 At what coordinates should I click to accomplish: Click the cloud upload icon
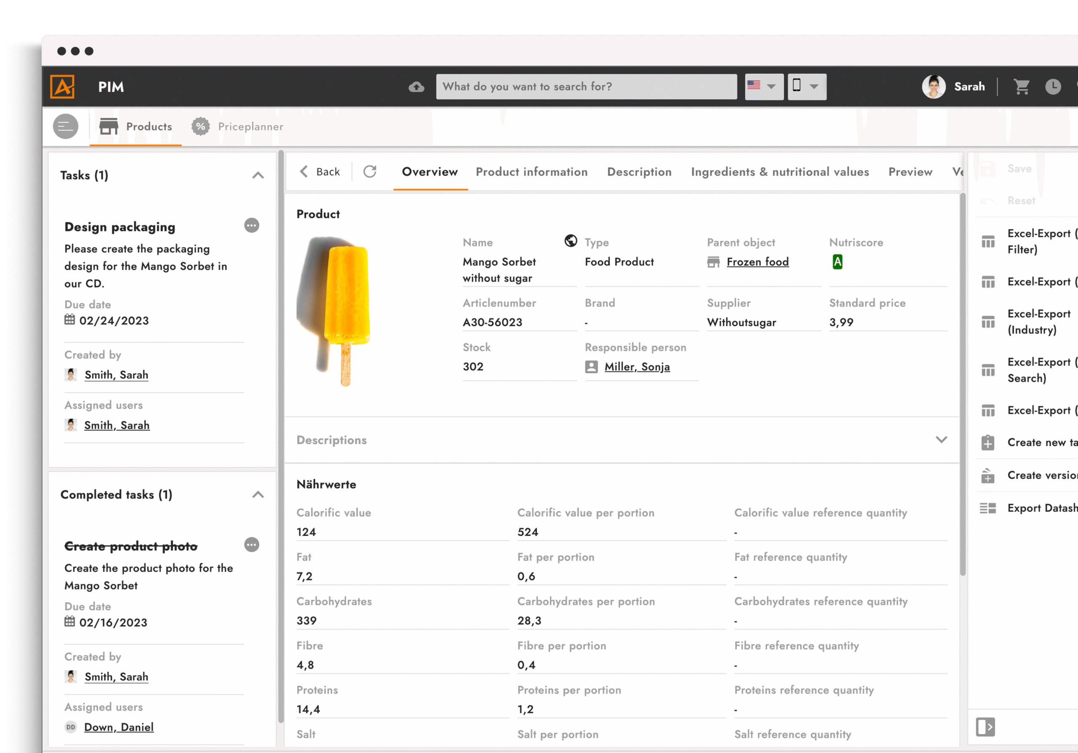point(416,87)
